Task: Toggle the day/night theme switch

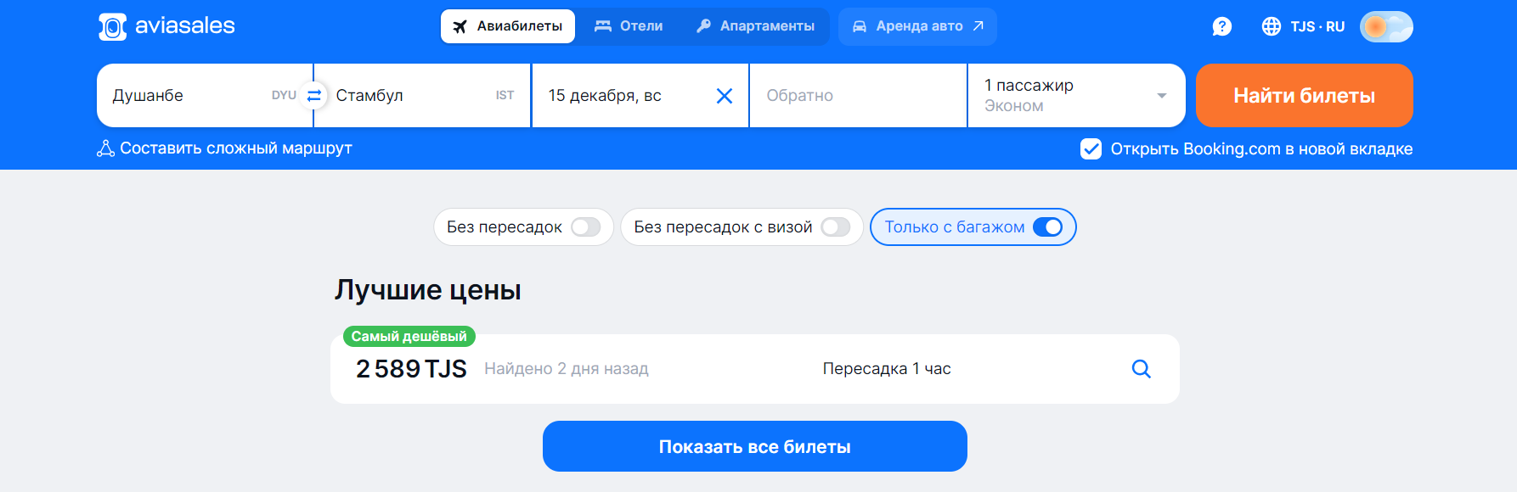Action: (1386, 26)
